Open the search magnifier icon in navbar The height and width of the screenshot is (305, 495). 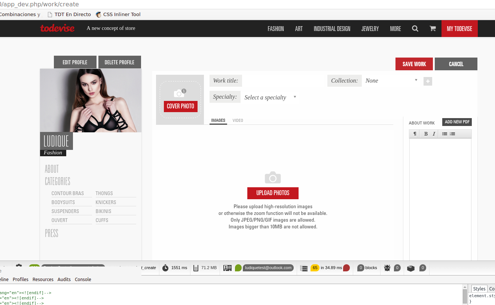[x=415, y=28]
